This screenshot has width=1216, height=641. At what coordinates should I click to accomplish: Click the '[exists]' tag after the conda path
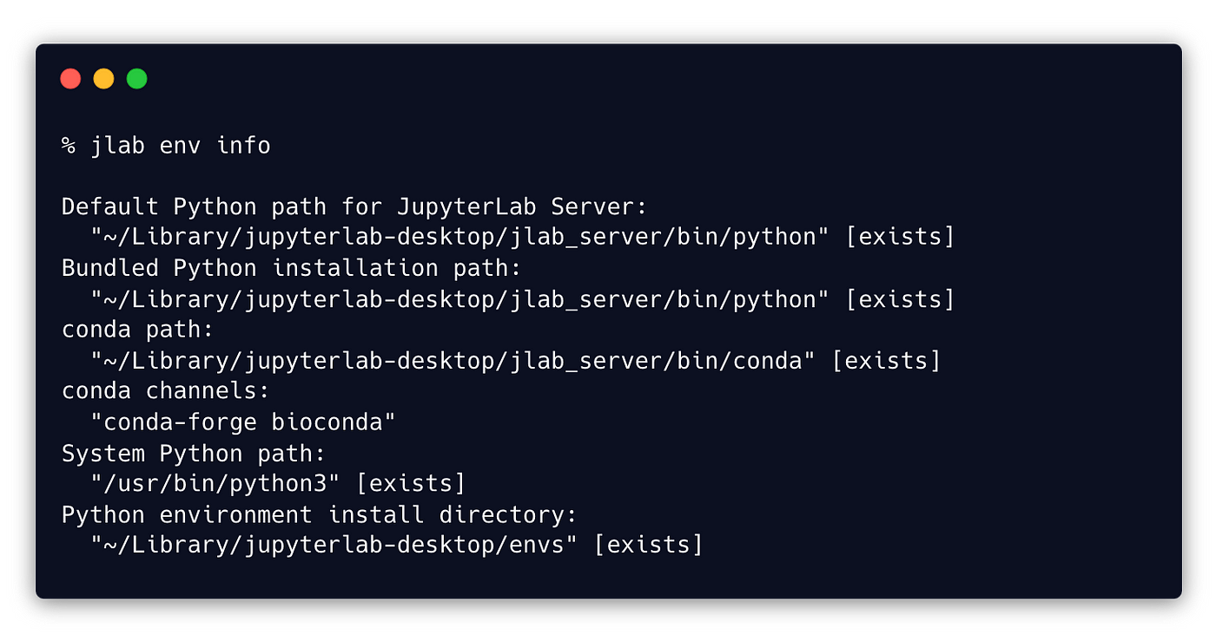tap(886, 361)
